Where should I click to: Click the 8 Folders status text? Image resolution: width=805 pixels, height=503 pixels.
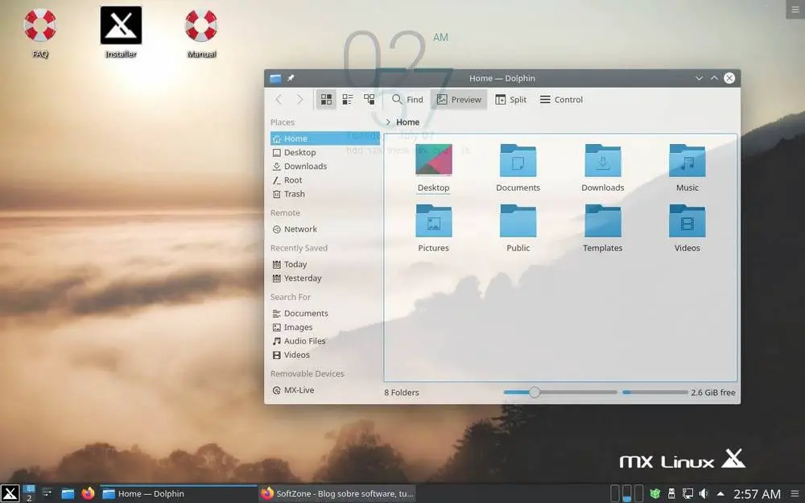[402, 392]
